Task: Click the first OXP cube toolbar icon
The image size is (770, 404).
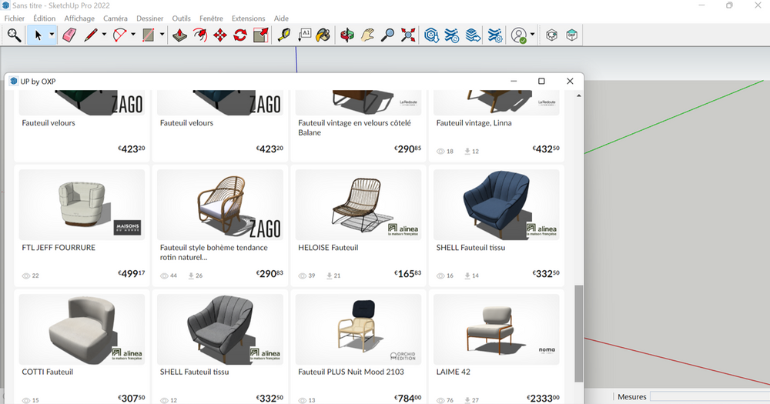Action: 551,35
